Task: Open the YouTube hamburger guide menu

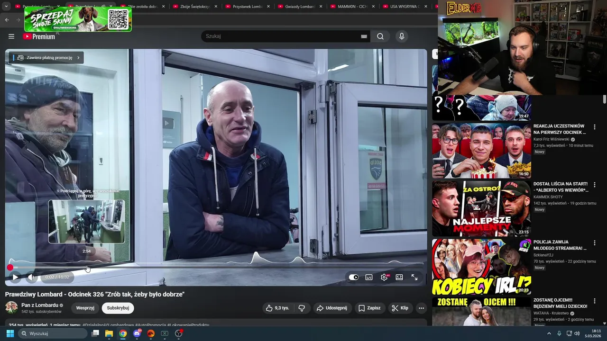Action: pos(11,36)
